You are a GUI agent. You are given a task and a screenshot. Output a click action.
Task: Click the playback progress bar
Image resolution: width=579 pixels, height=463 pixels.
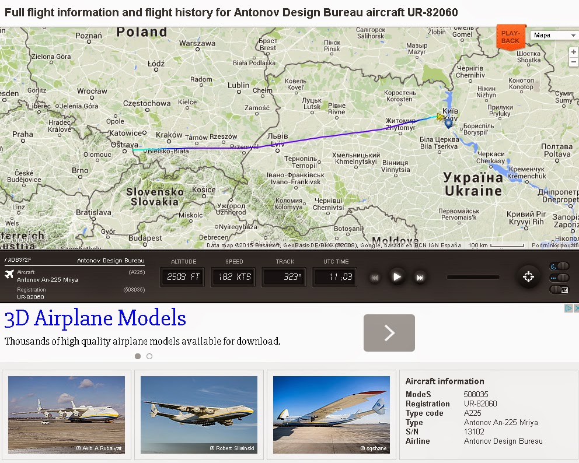[473, 277]
